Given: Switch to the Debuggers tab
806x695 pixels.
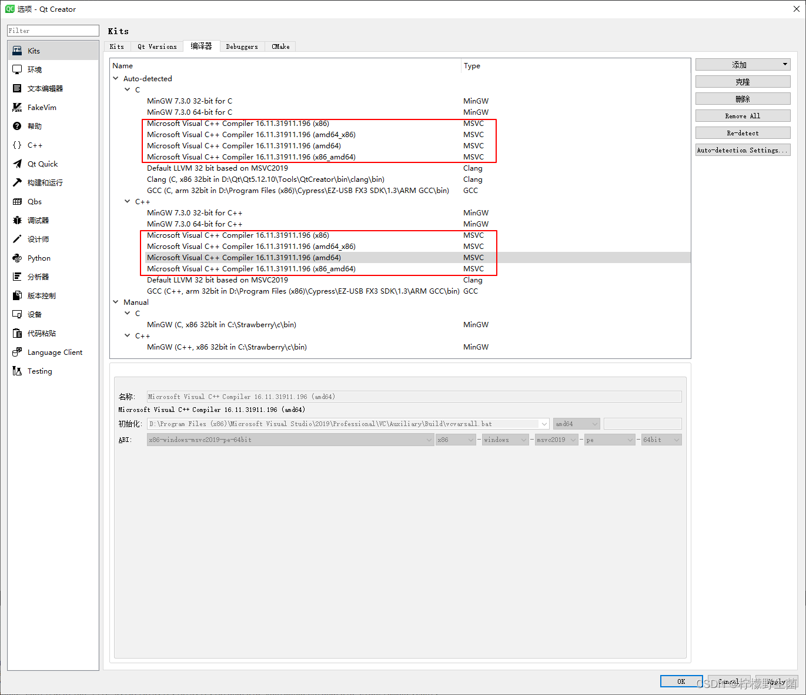Looking at the screenshot, I should pos(242,46).
